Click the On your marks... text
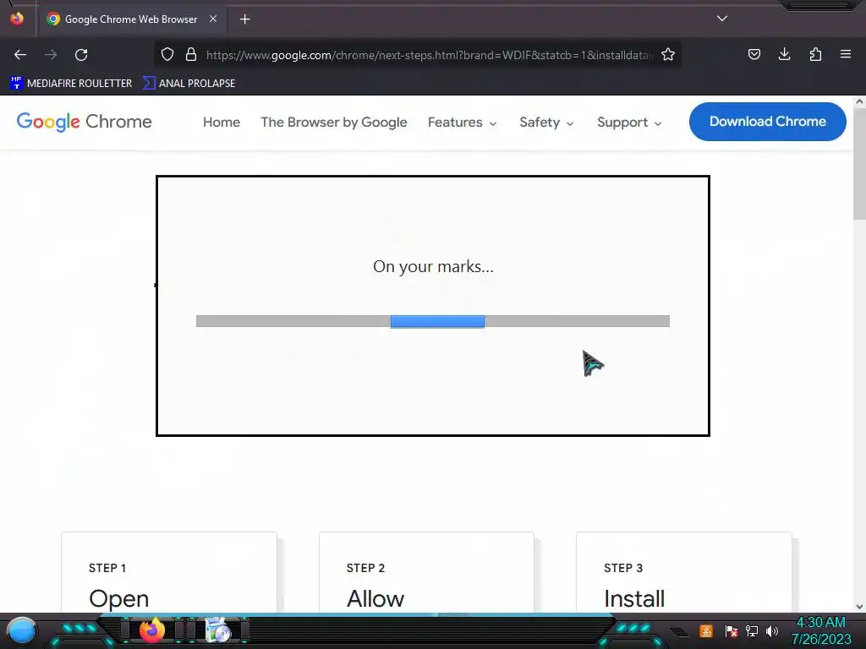The height and width of the screenshot is (649, 866). (x=434, y=266)
